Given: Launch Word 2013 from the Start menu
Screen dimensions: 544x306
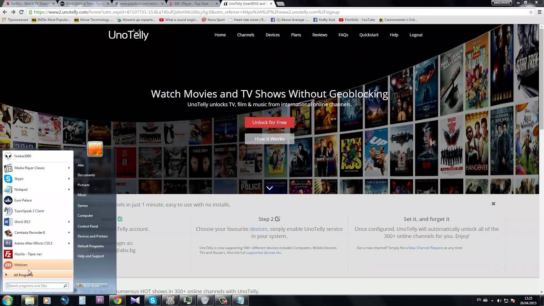Looking at the screenshot, I should point(37,222).
